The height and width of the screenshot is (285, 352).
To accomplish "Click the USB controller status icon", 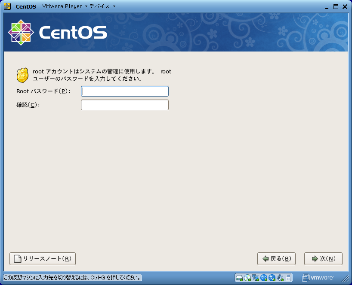I will click(272, 278).
